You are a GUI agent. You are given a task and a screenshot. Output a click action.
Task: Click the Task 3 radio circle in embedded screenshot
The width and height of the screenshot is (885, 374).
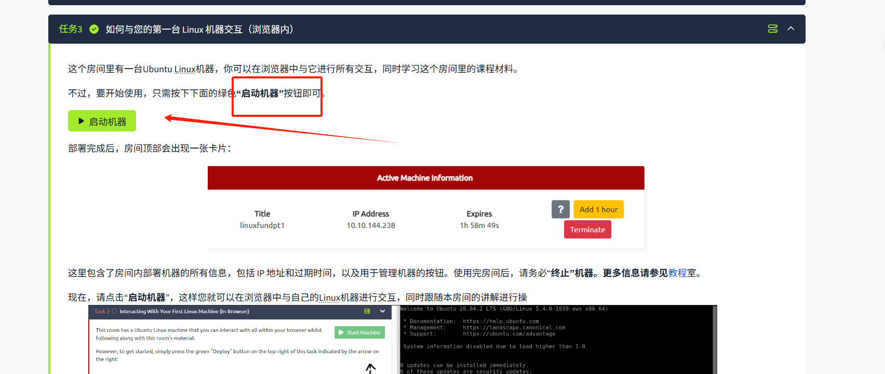[115, 312]
